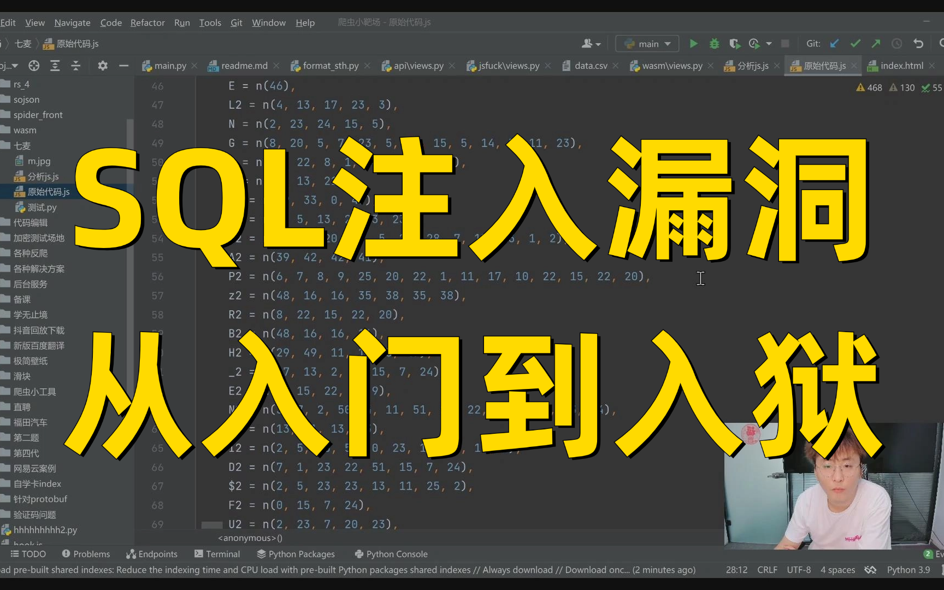Roll back changes with the undo arrow icon
Image resolution: width=944 pixels, height=590 pixels.
[918, 44]
